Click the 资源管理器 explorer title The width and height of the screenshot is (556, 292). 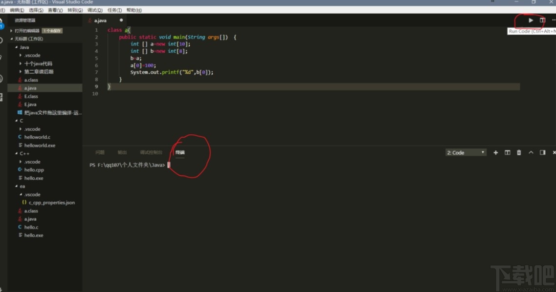click(25, 21)
